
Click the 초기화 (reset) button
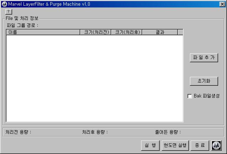point(204,81)
